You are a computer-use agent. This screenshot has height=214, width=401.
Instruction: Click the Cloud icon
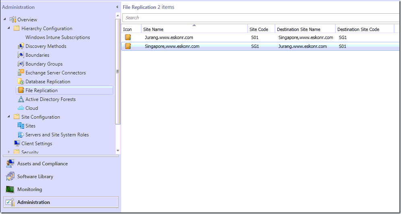click(x=21, y=108)
